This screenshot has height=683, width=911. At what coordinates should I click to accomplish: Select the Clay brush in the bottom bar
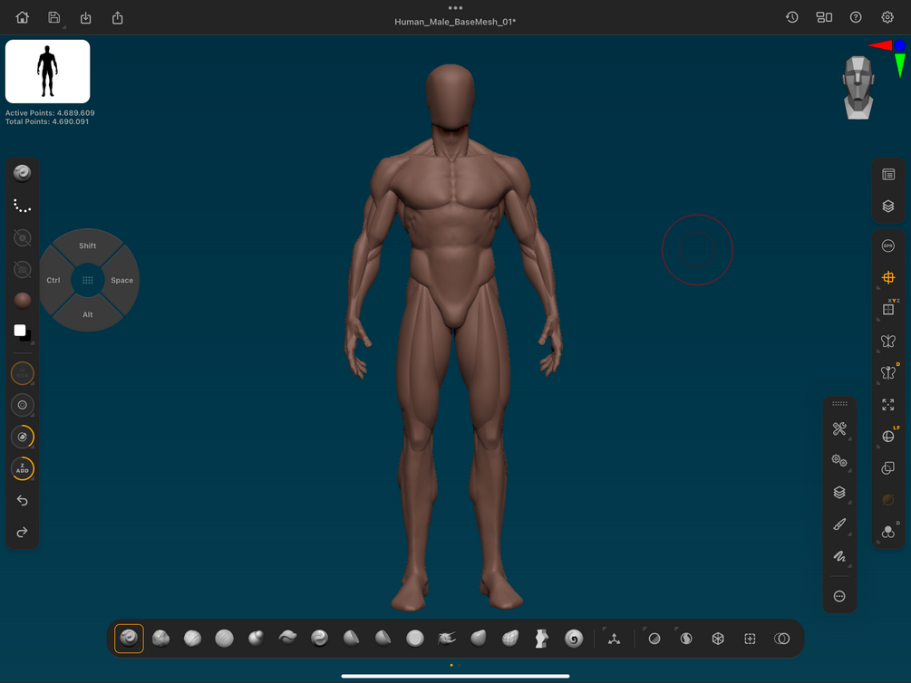(x=161, y=639)
